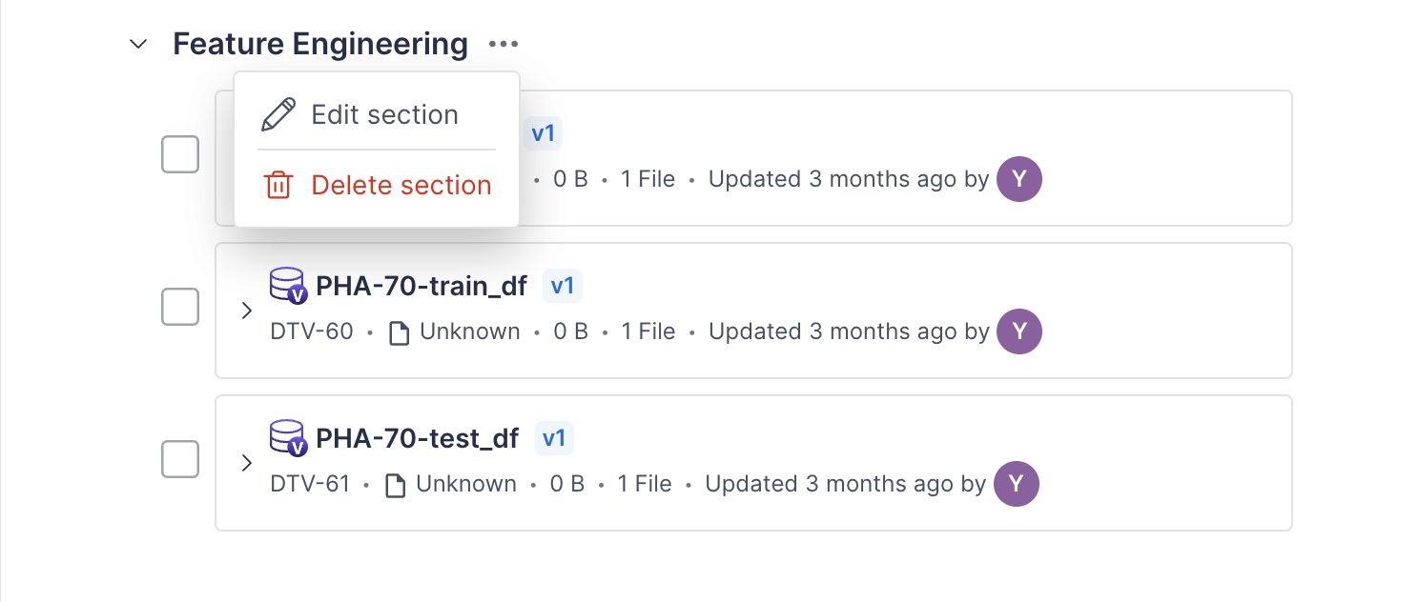The width and height of the screenshot is (1419, 602).
Task: Open the Feature Engineering three-dot menu
Action: 503,44
